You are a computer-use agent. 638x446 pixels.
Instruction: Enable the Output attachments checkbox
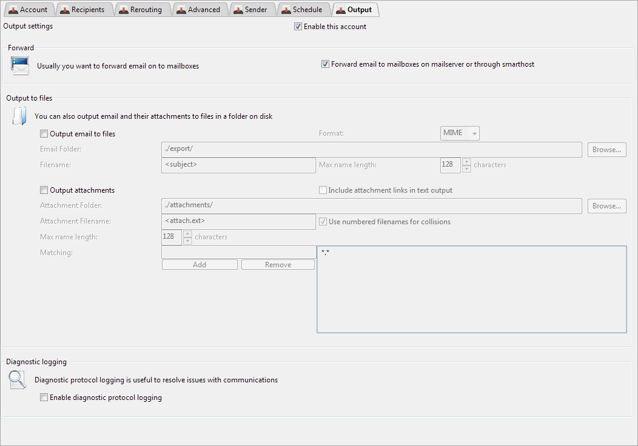pos(44,190)
